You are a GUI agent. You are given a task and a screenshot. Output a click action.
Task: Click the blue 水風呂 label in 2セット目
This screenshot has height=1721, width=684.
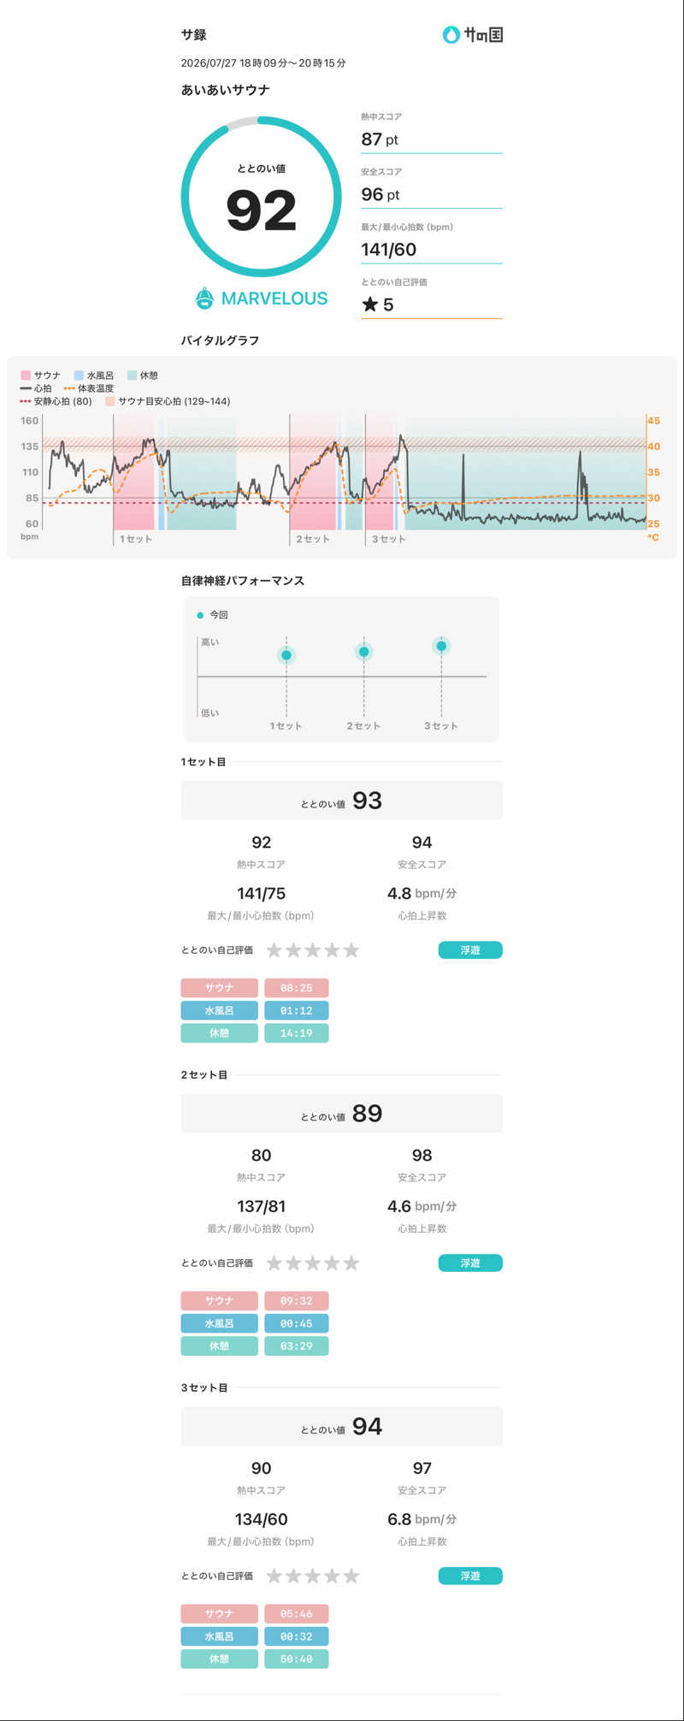[219, 1323]
